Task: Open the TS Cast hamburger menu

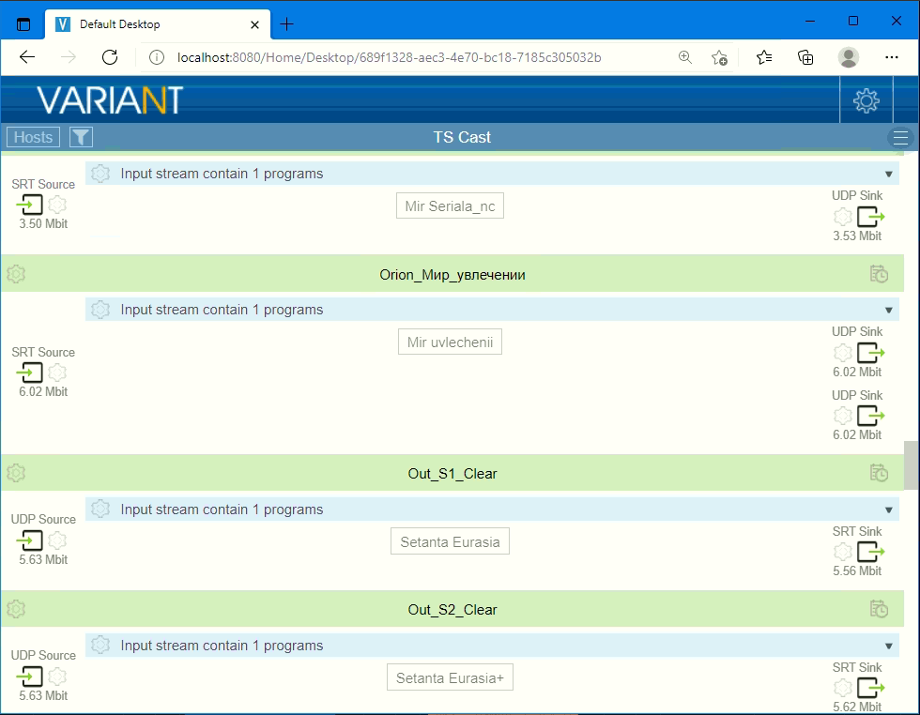Action: [900, 138]
